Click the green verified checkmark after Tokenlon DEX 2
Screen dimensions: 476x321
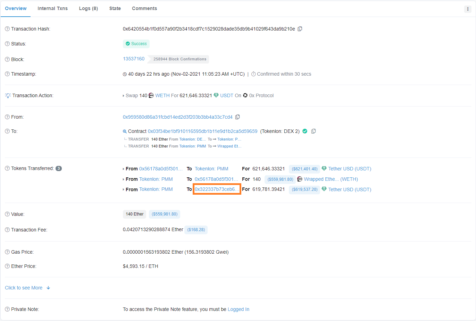pyautogui.click(x=305, y=131)
